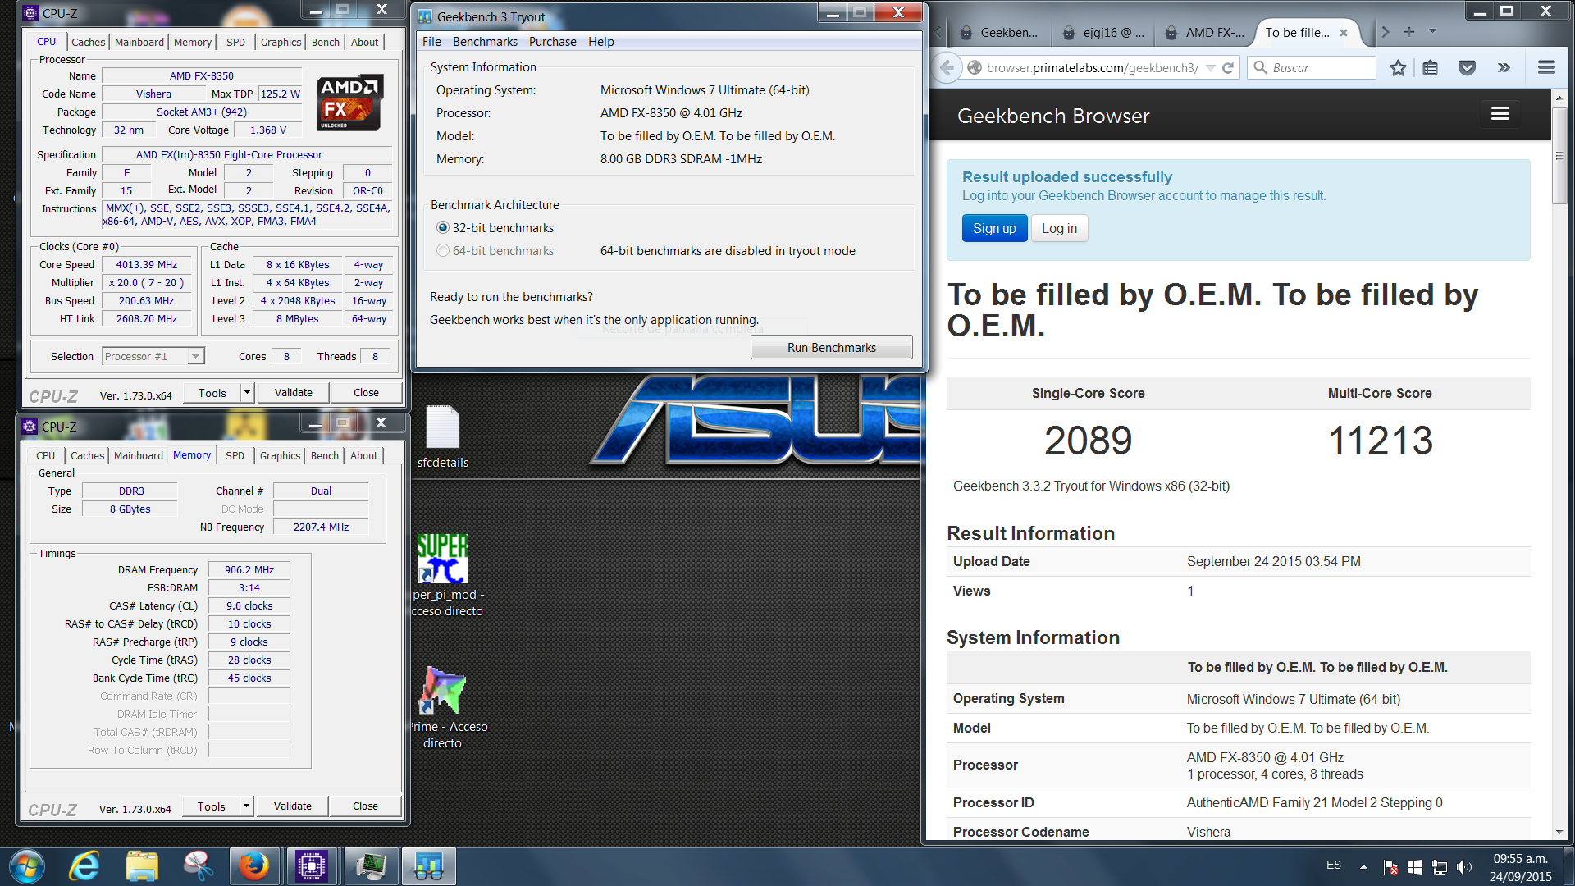Switch to 'AMD FX-...' Firefox tab

click(x=1205, y=33)
